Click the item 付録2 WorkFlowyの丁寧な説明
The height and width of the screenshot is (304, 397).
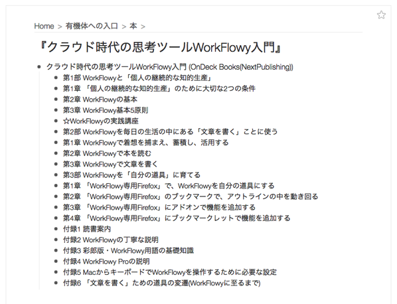111,240
